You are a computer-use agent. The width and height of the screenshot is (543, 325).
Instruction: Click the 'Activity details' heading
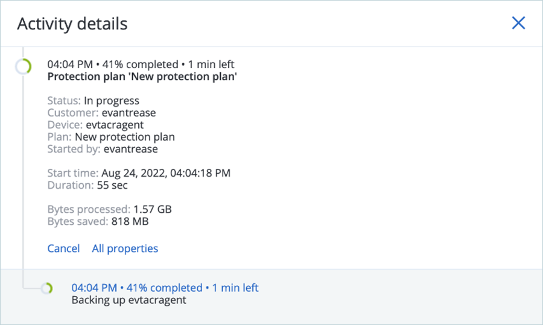click(72, 24)
